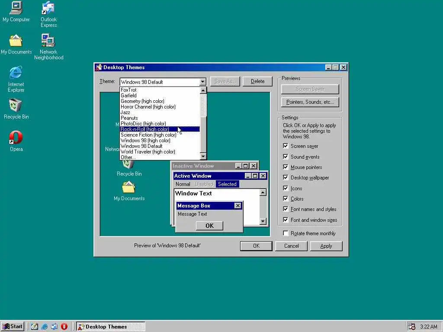The height and width of the screenshot is (332, 443).
Task: Launch Internet Explorer from desktop
Action: coord(16,80)
